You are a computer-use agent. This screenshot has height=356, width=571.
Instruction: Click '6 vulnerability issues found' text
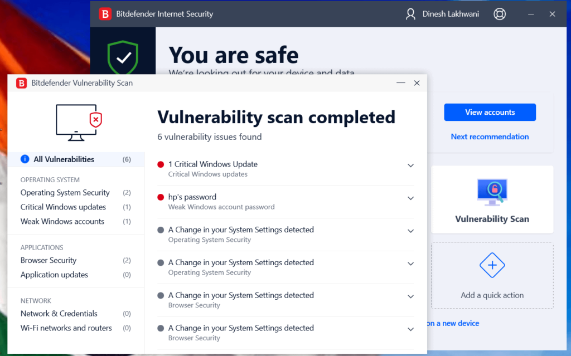coord(210,137)
